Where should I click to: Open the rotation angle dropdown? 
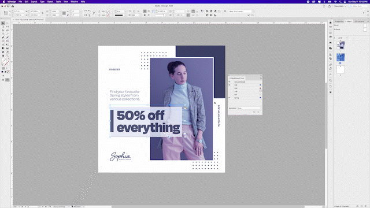(x=80, y=11)
